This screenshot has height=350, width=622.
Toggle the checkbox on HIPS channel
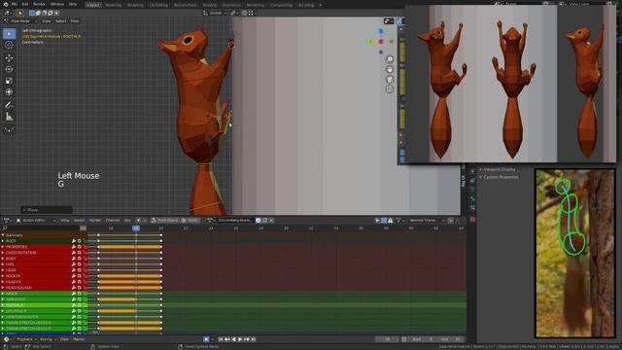(80, 264)
